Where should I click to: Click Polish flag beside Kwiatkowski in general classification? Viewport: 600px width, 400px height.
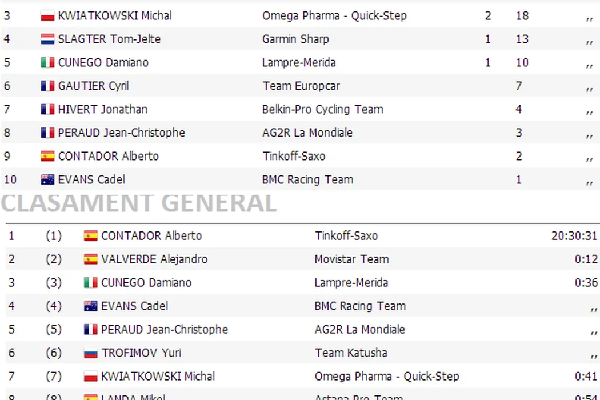(x=90, y=377)
